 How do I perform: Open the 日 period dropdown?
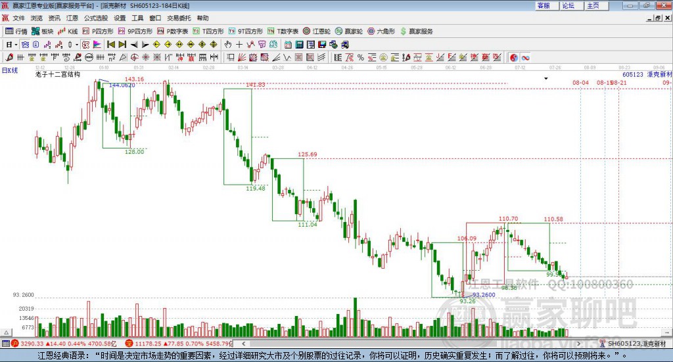pyautogui.click(x=12, y=45)
